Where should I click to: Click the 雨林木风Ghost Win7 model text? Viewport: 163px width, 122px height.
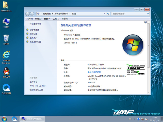tap(104, 68)
